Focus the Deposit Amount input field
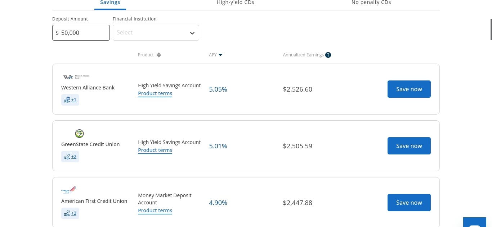Viewport: 492px width, 227px height. coord(81,33)
